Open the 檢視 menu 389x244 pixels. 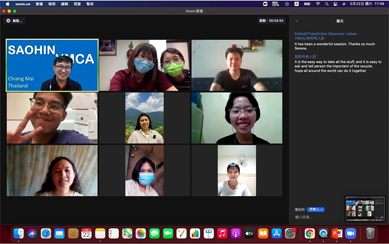click(52, 4)
